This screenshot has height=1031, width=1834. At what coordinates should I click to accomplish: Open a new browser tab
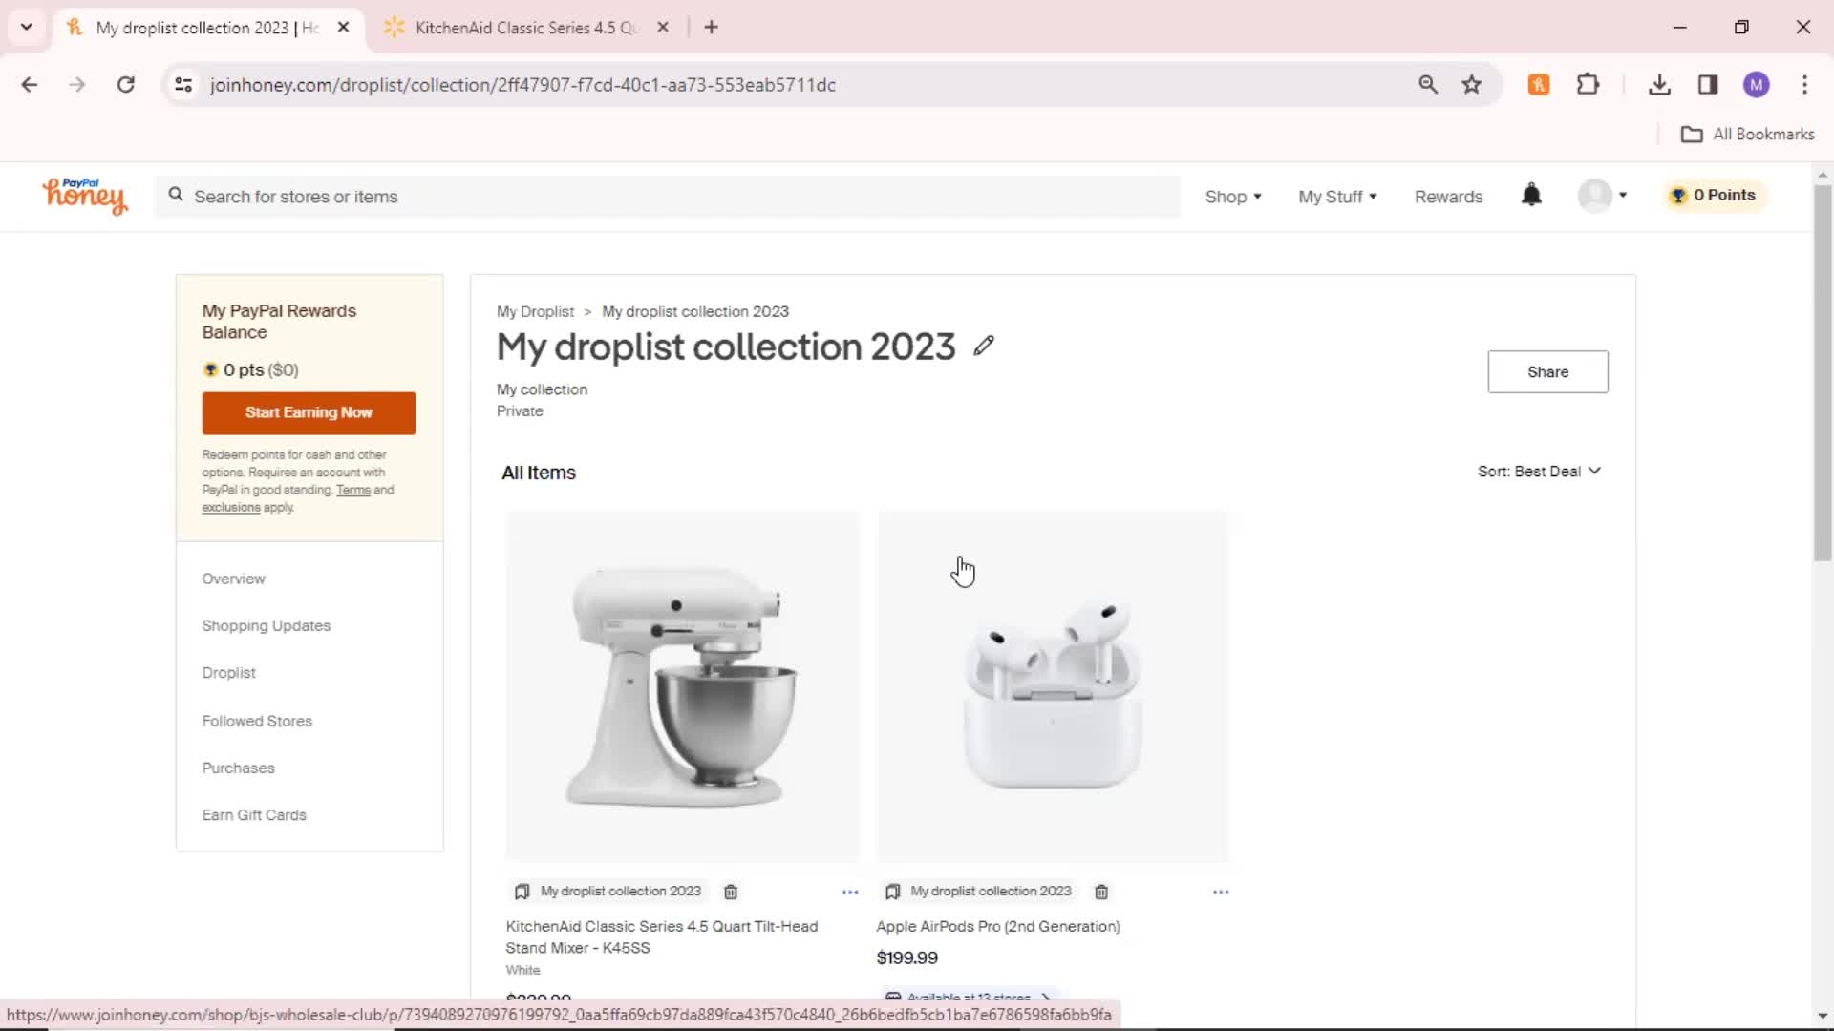pyautogui.click(x=711, y=27)
